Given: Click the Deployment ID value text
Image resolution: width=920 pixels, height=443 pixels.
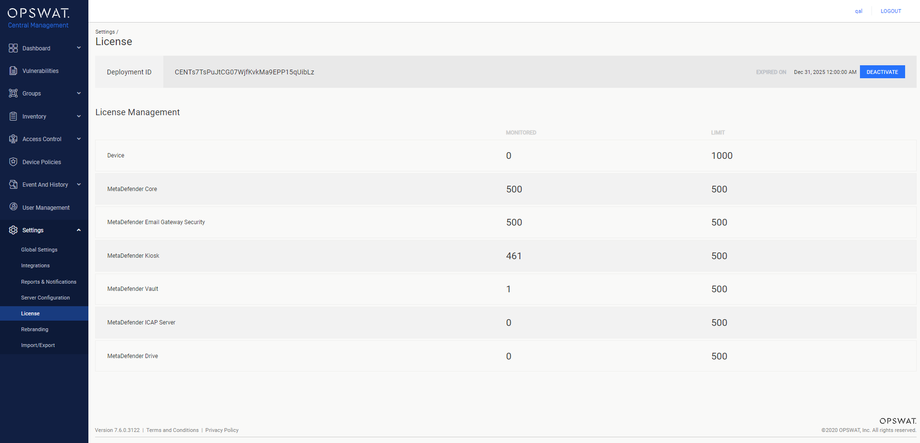Looking at the screenshot, I should tap(245, 72).
